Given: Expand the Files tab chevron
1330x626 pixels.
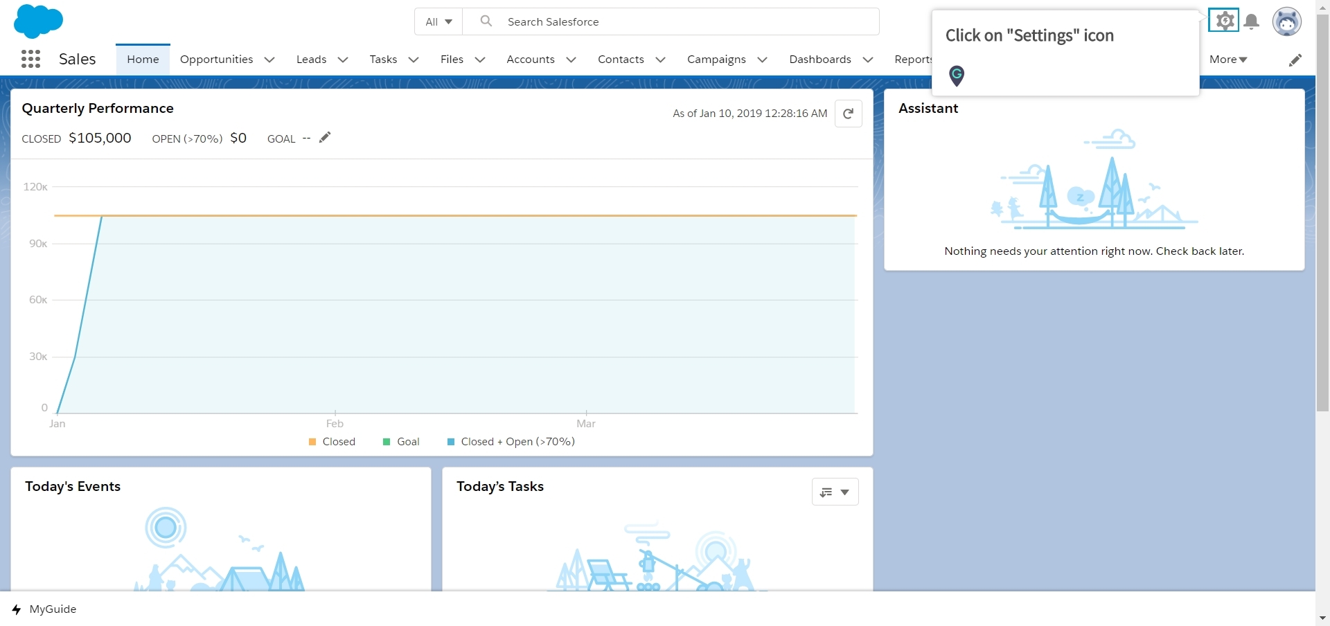Looking at the screenshot, I should pos(479,60).
